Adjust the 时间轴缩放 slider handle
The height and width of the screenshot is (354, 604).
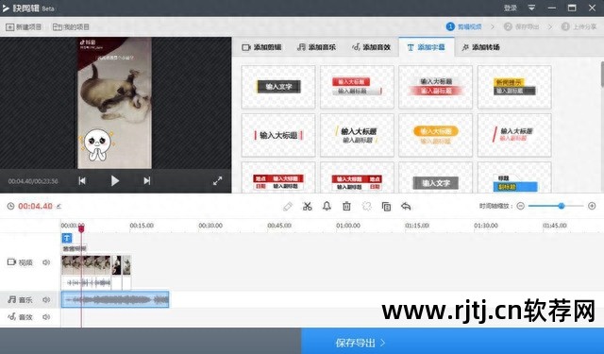coord(562,206)
